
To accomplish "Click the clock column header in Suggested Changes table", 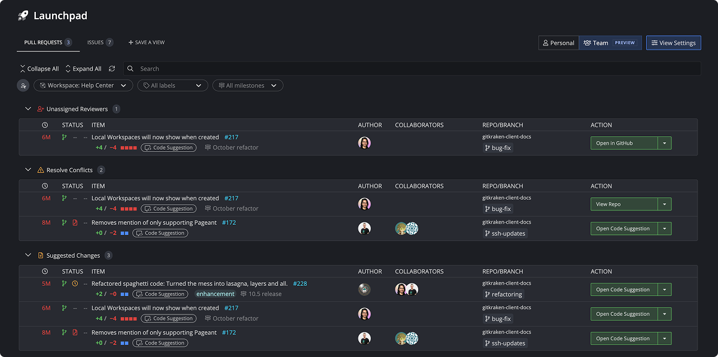I will (x=45, y=271).
